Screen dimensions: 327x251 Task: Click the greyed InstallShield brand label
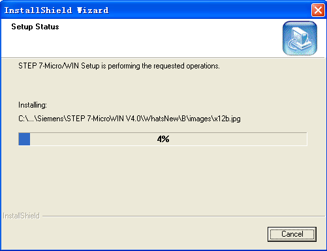click(21, 216)
